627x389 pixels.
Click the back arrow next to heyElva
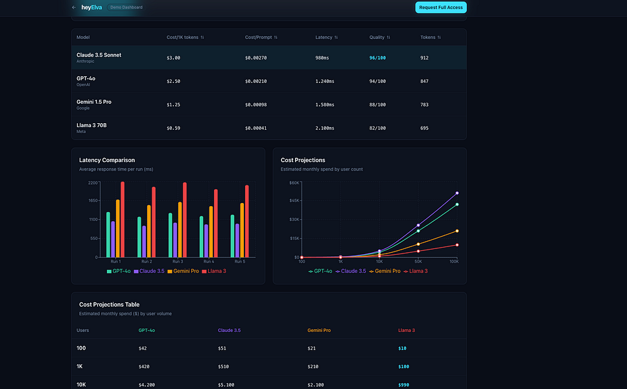[x=73, y=7]
